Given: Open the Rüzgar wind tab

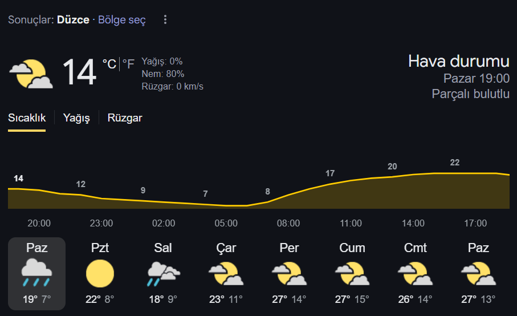Looking at the screenshot, I should point(125,118).
